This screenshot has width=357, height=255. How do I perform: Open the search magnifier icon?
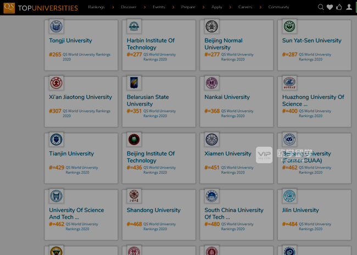click(x=321, y=7)
